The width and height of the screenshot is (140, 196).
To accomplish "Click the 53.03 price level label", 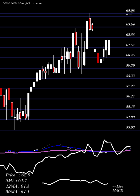I will [130, 127].
